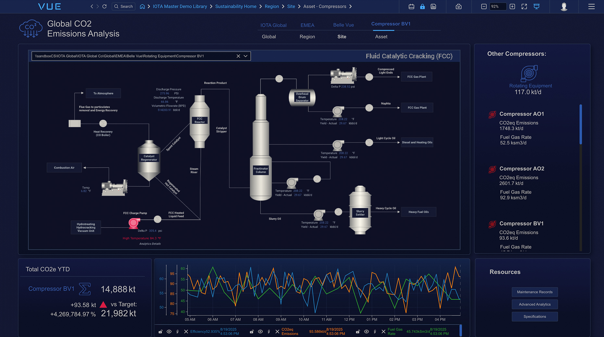604x337 pixels.
Task: Open Sustainability Home breadcrumb link
Action: pyautogui.click(x=236, y=6)
